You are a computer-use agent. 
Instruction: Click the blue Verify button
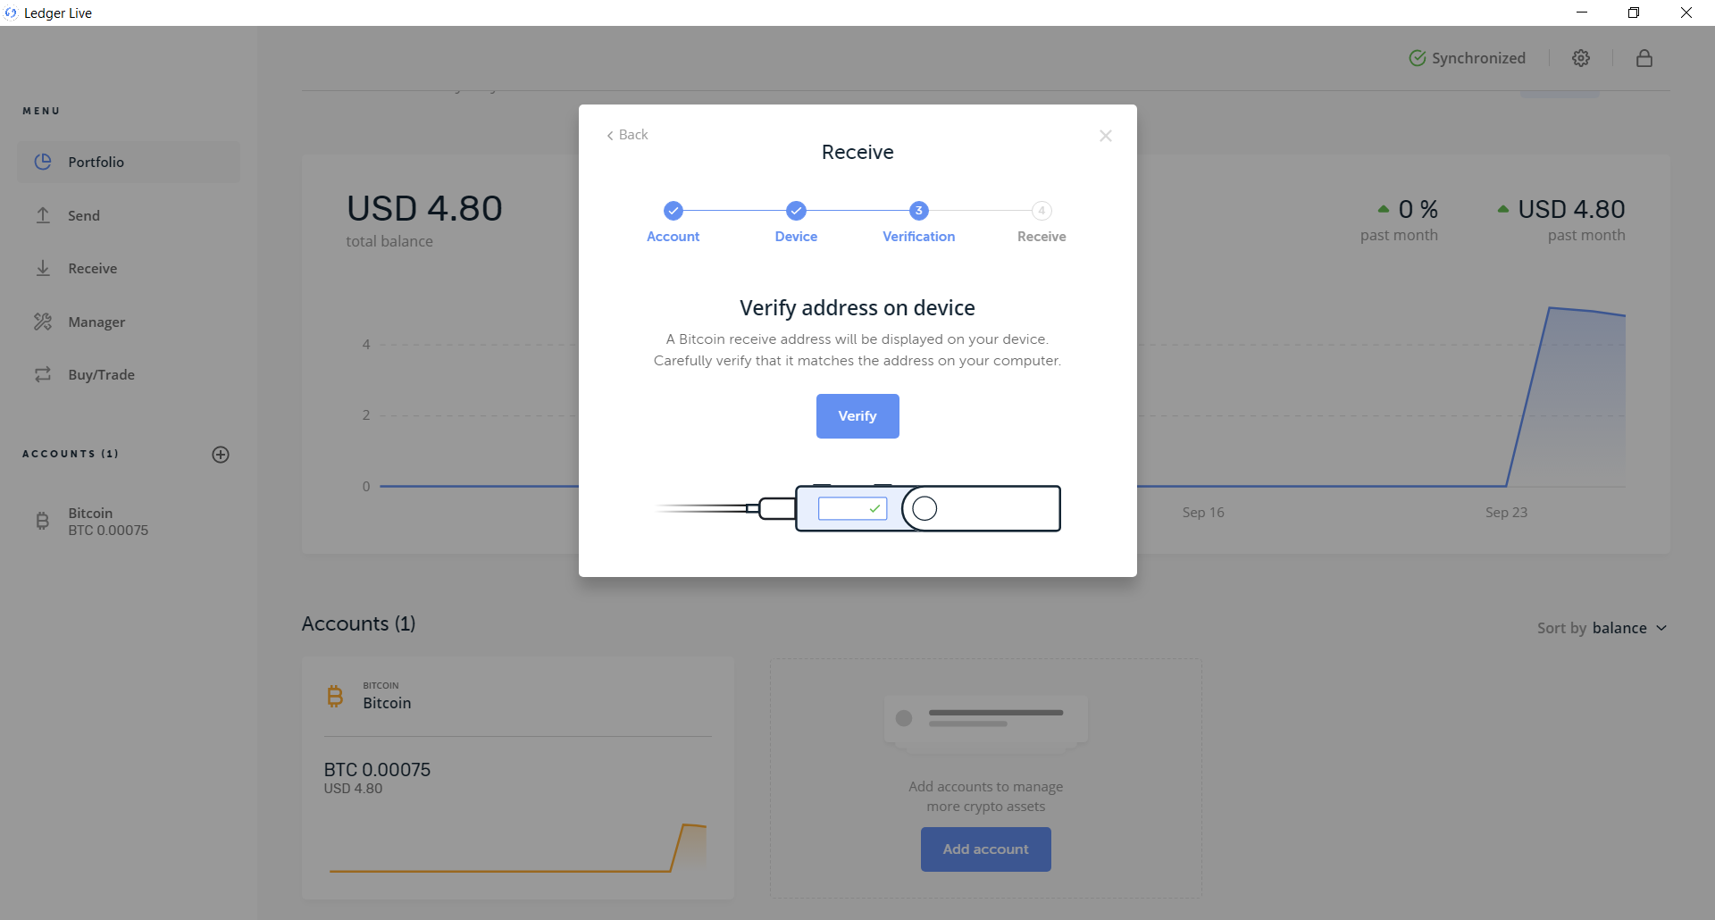(x=857, y=416)
